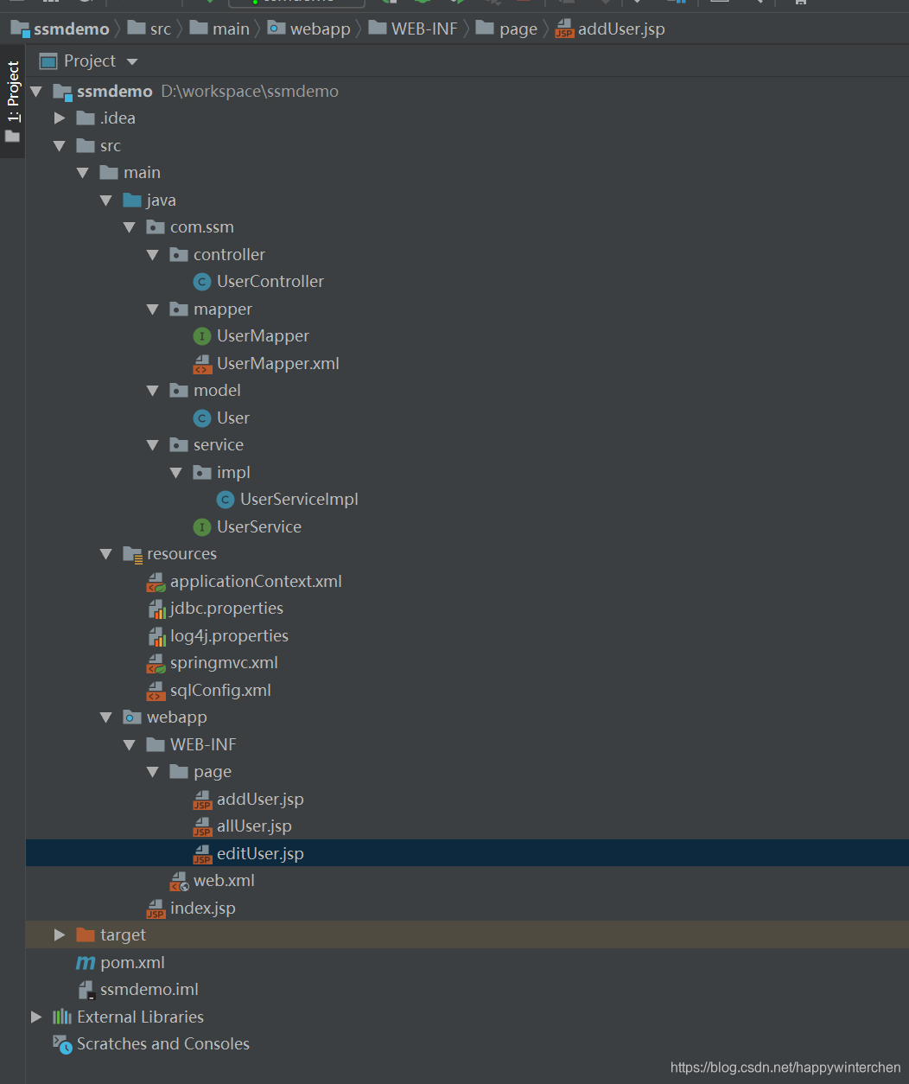Click the addUser.jsp icon in the tree

point(202,800)
